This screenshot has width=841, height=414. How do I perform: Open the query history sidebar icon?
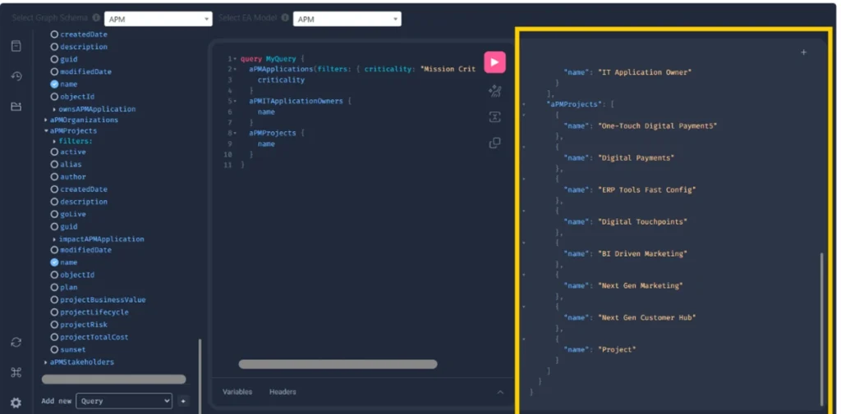pos(16,76)
